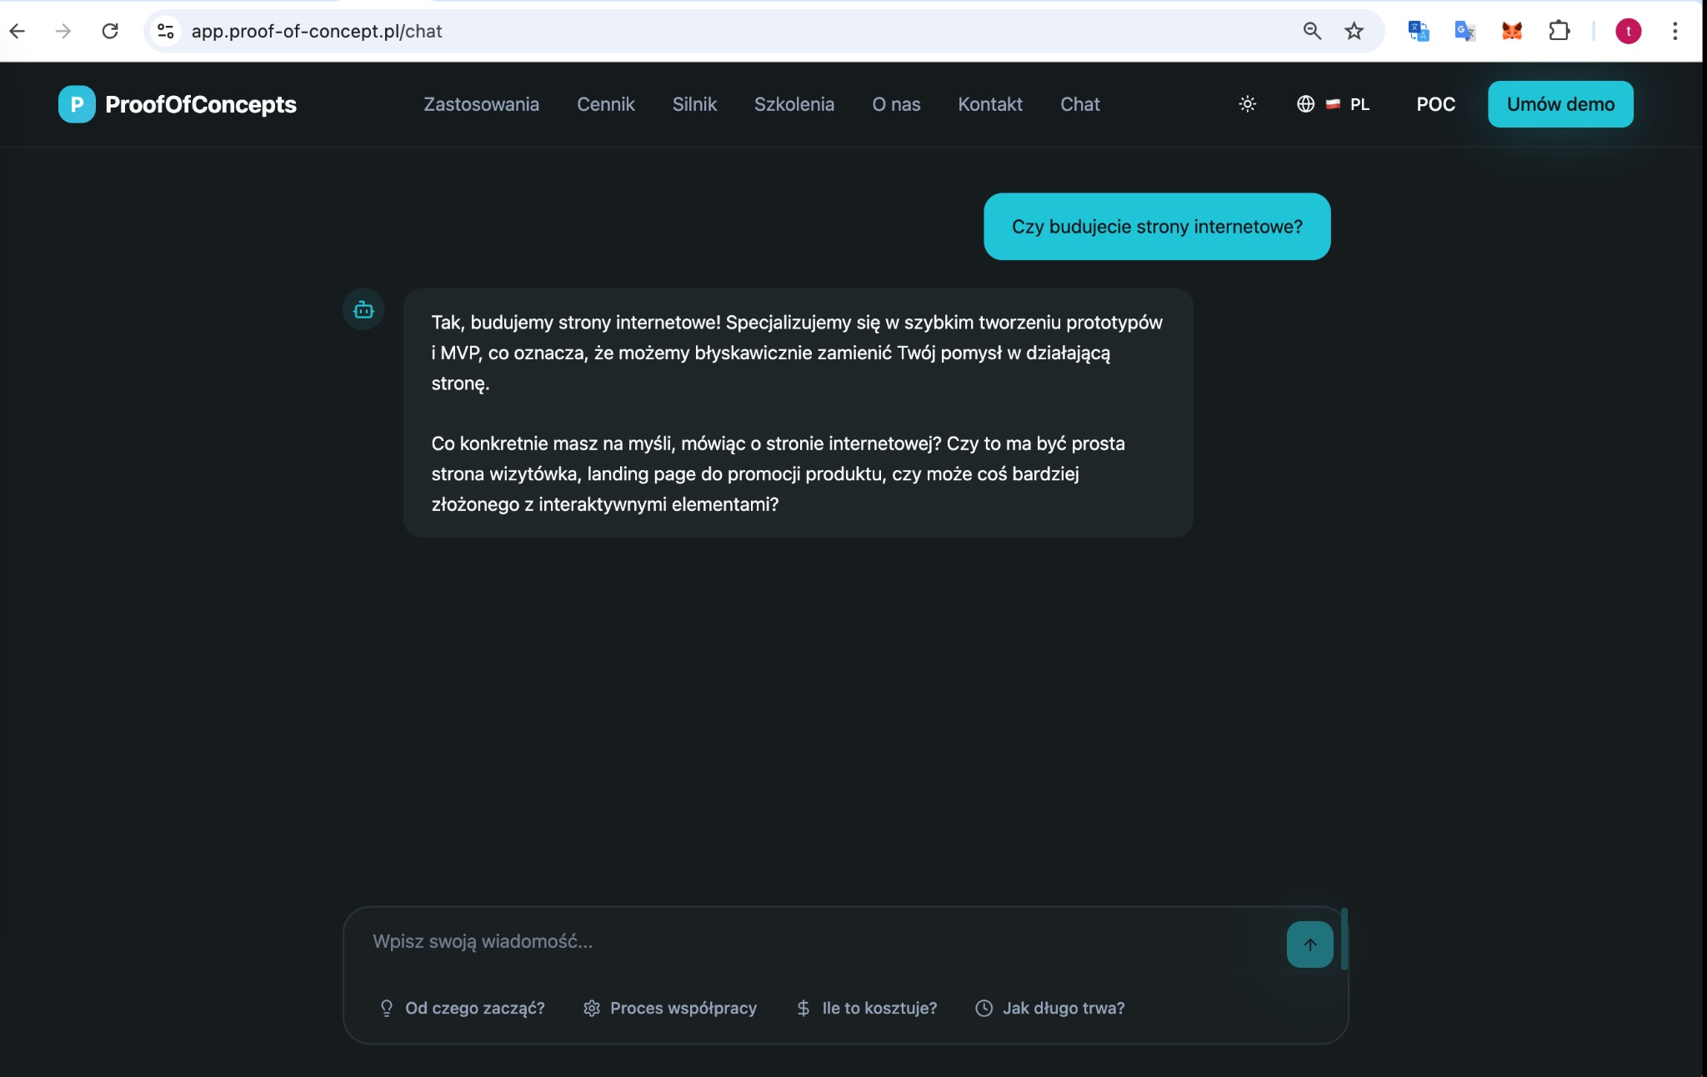Click the dollar icon near 'Ile to kosztuje?'
Screen dimensions: 1707x1077
coord(803,1008)
